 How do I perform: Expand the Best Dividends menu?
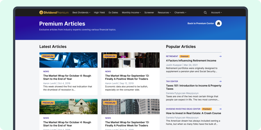[81, 12]
